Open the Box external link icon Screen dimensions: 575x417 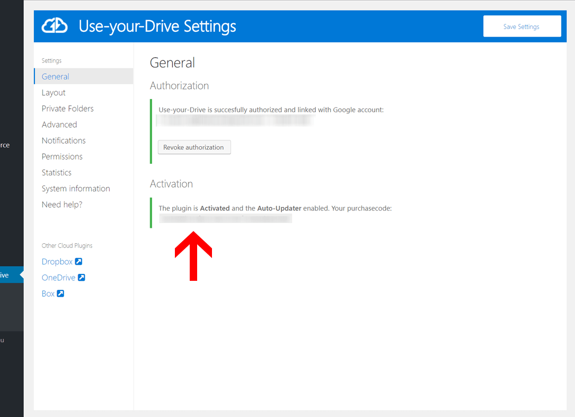click(60, 294)
